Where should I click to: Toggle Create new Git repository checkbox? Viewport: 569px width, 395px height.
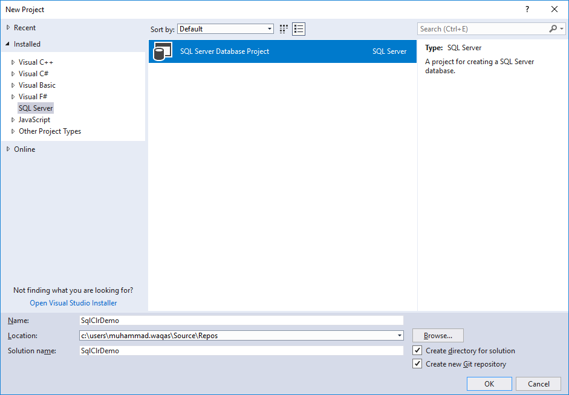point(417,364)
